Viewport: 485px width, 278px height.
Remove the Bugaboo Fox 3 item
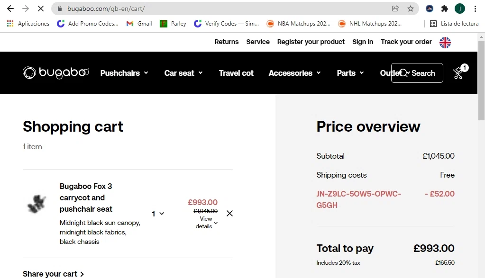[229, 213]
